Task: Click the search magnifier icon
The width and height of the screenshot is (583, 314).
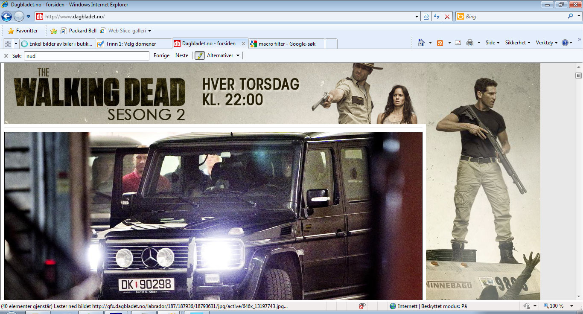Action: (x=570, y=17)
